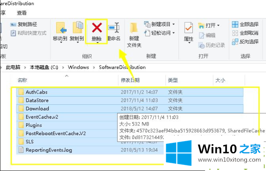Expand chevron after 本地磁盘 (C:) breadcrumb

pyautogui.click(x=63, y=68)
